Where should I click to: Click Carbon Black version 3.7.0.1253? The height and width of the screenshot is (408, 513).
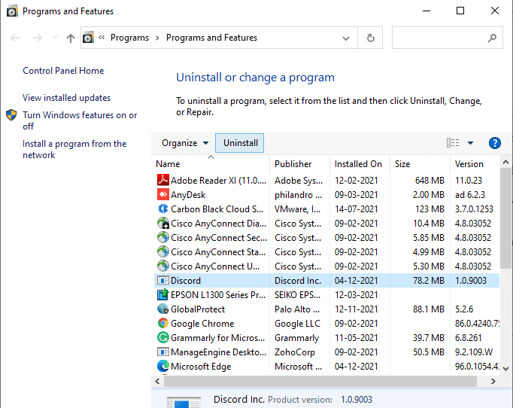point(474,209)
